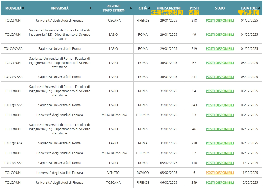This screenshot has height=188, width=263.
Task: Select the 12/02/2025 test date cell
Action: pos(249,183)
